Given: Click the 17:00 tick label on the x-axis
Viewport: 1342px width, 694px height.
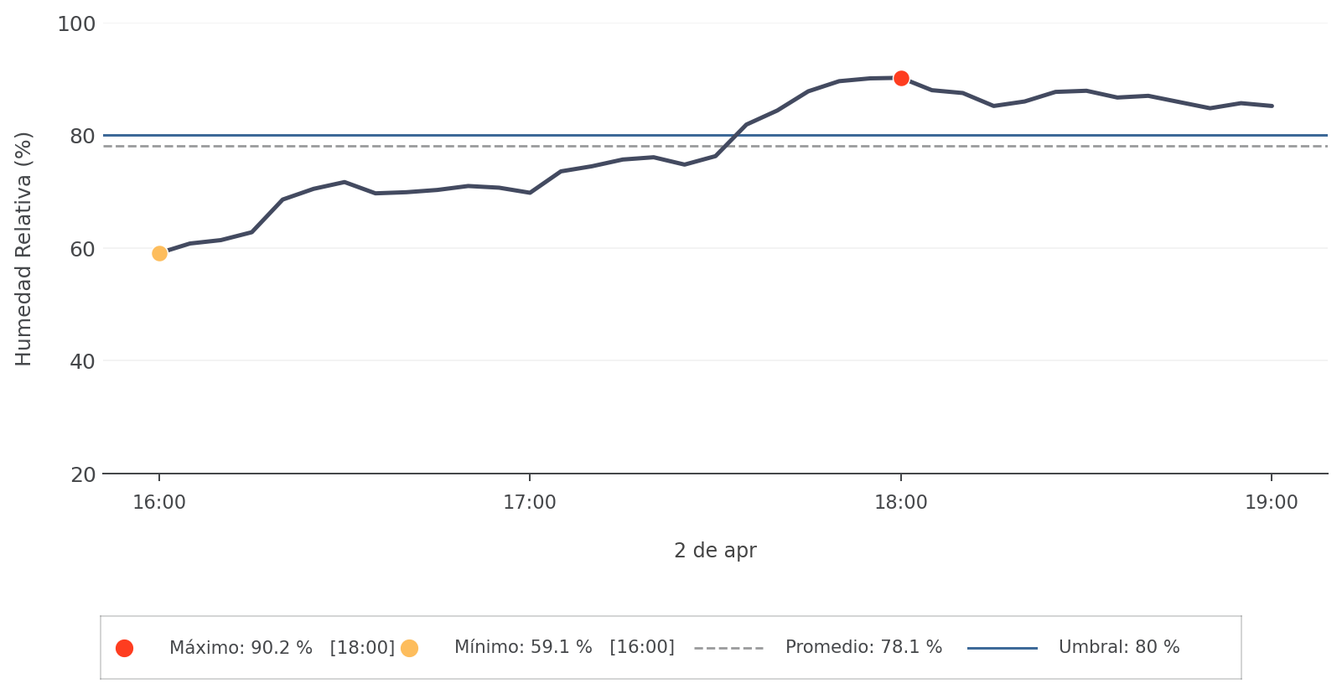Looking at the screenshot, I should [530, 503].
